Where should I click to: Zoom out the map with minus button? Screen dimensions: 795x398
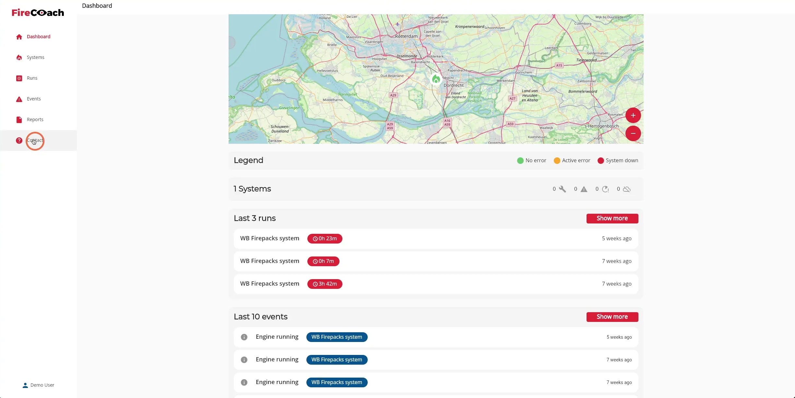[633, 133]
